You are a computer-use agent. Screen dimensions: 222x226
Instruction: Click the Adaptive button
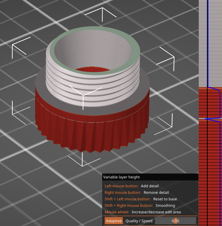pos(114,221)
